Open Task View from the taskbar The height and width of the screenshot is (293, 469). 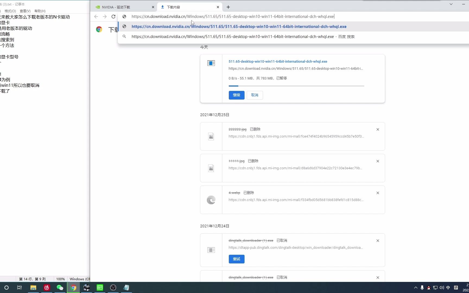[20, 288]
